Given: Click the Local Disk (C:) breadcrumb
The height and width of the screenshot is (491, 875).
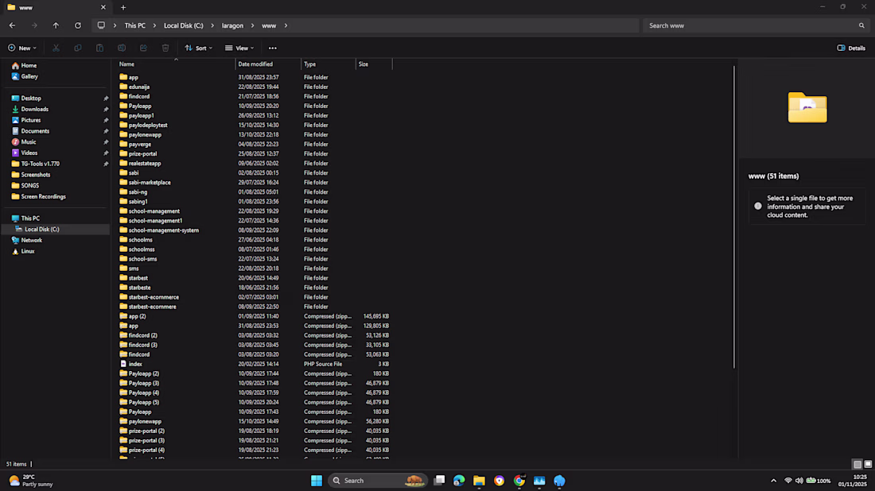Looking at the screenshot, I should (184, 25).
